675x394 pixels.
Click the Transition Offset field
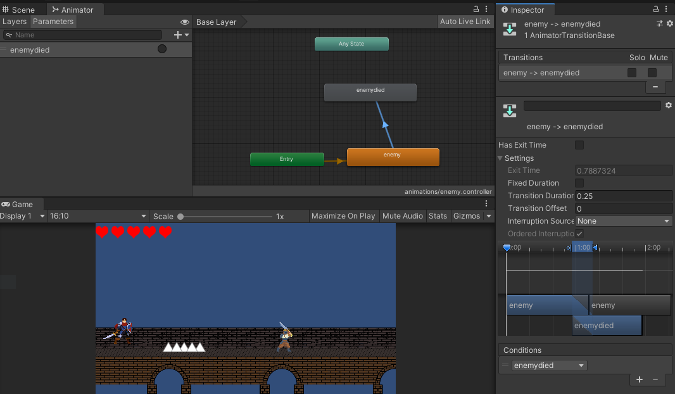click(623, 208)
